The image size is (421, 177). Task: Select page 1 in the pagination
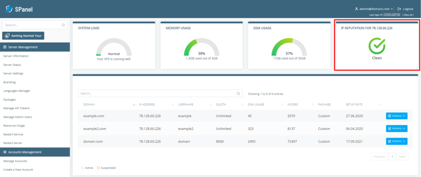392,157
